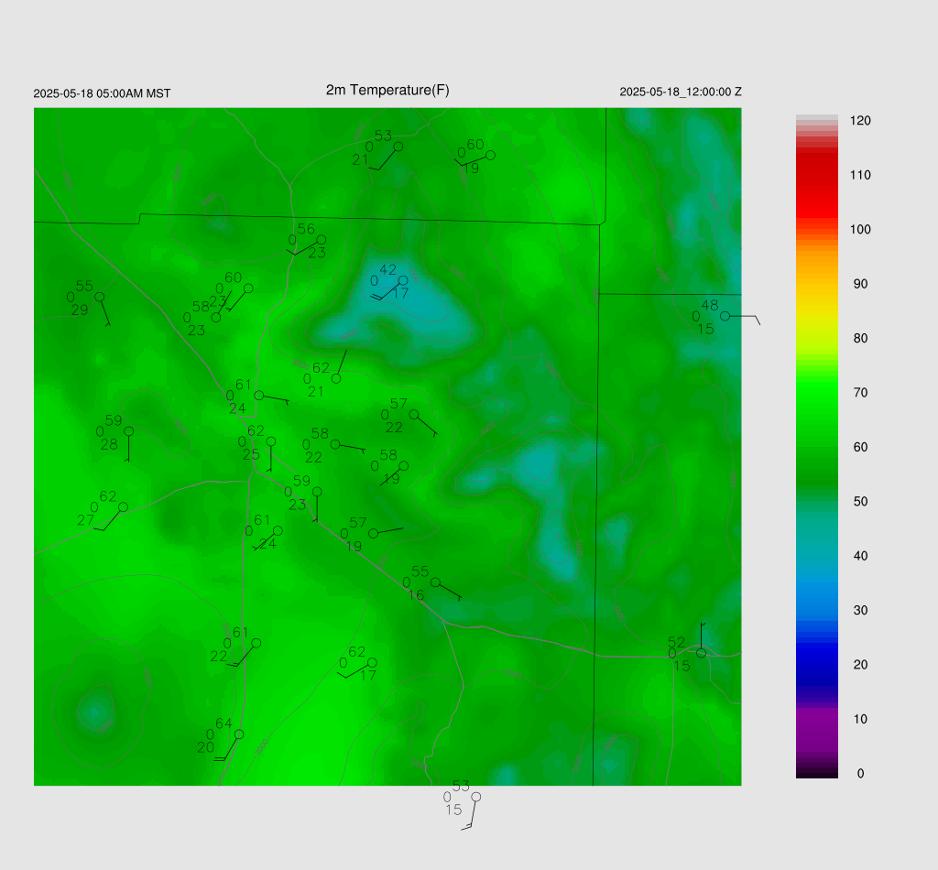Pick the dark blue band beside 20 on colorbar

pos(816,665)
